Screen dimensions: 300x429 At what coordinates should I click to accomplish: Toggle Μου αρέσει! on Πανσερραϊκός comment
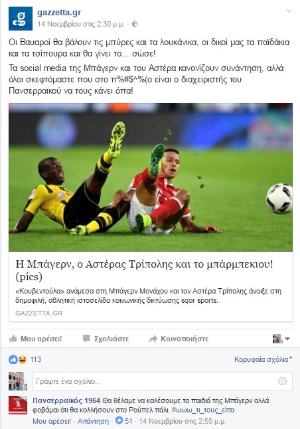pos(52,421)
